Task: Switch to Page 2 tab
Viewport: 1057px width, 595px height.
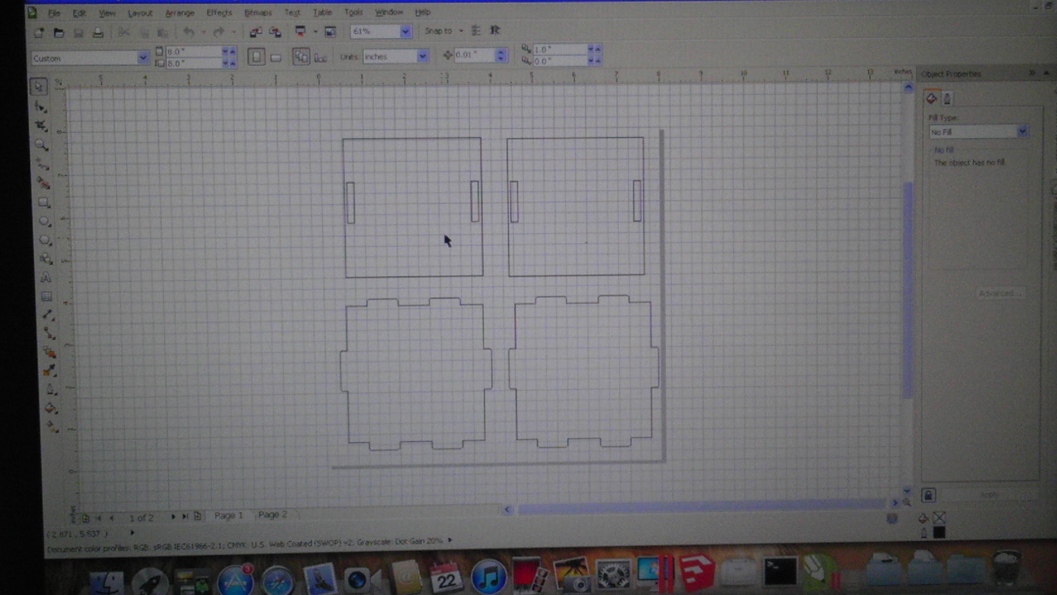Action: click(273, 515)
